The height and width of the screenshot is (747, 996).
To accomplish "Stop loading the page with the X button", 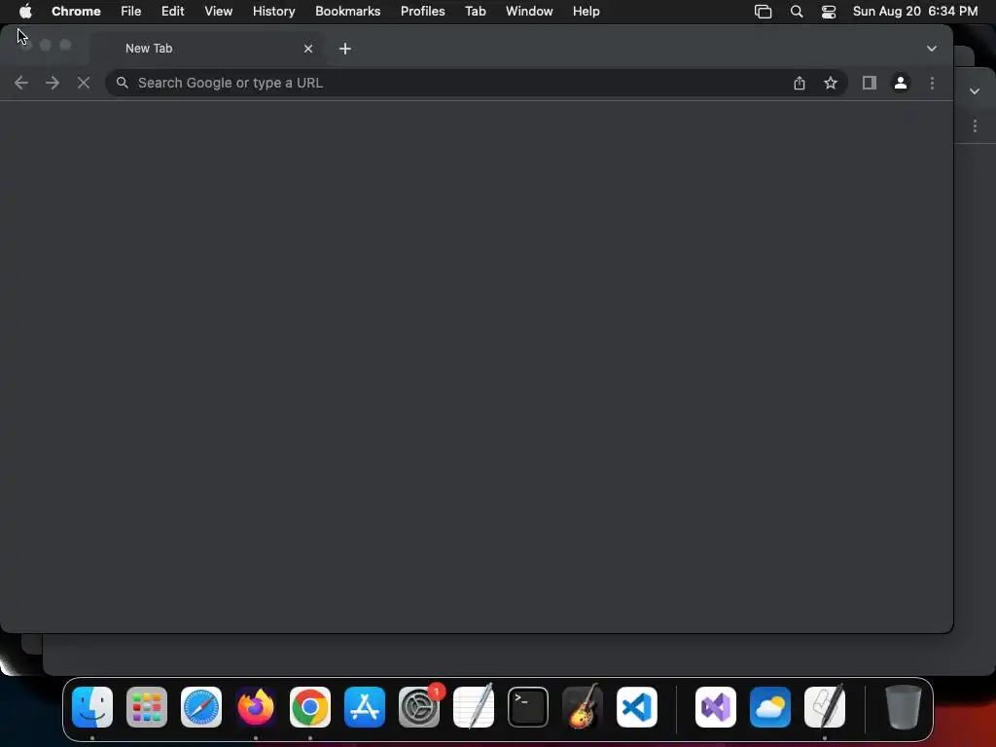I will point(84,83).
